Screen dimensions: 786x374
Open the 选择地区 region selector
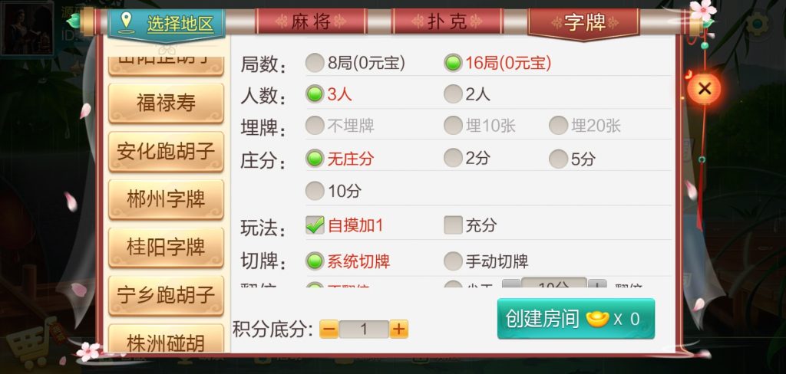coord(167,24)
